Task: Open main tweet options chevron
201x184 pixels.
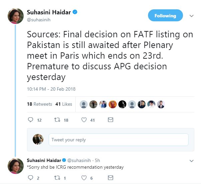Action: click(191, 16)
